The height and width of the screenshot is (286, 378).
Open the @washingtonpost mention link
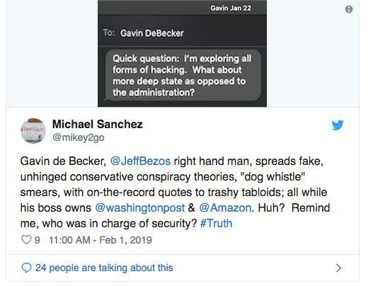coord(140,208)
